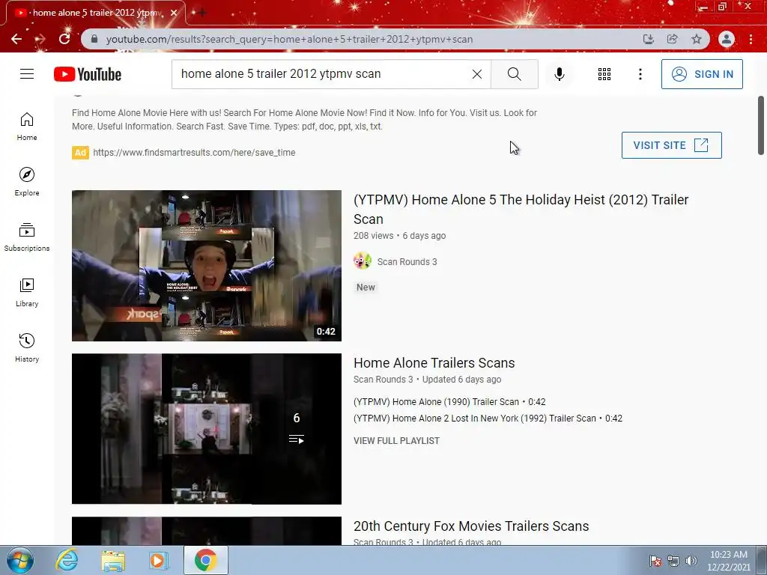Image resolution: width=767 pixels, height=575 pixels.
Task: Open the Chrome profile avatar
Action: [727, 39]
